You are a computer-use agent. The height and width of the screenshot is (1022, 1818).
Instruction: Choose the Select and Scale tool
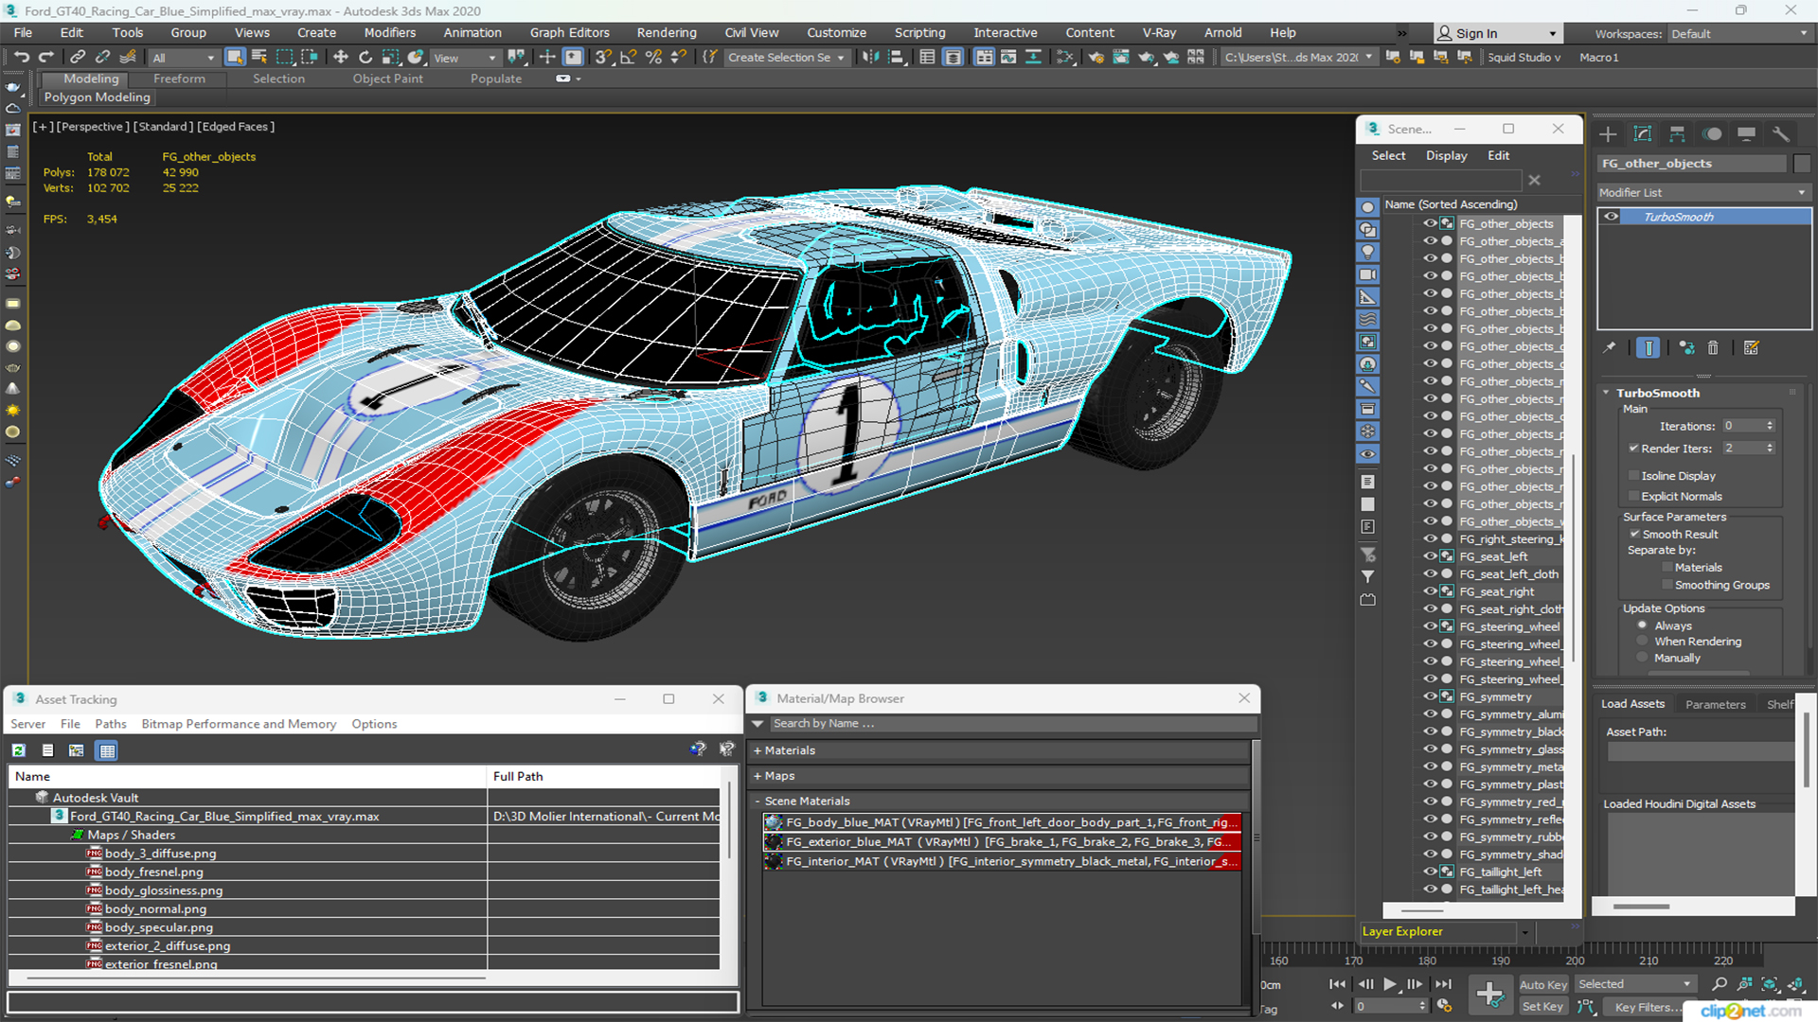pos(390,58)
